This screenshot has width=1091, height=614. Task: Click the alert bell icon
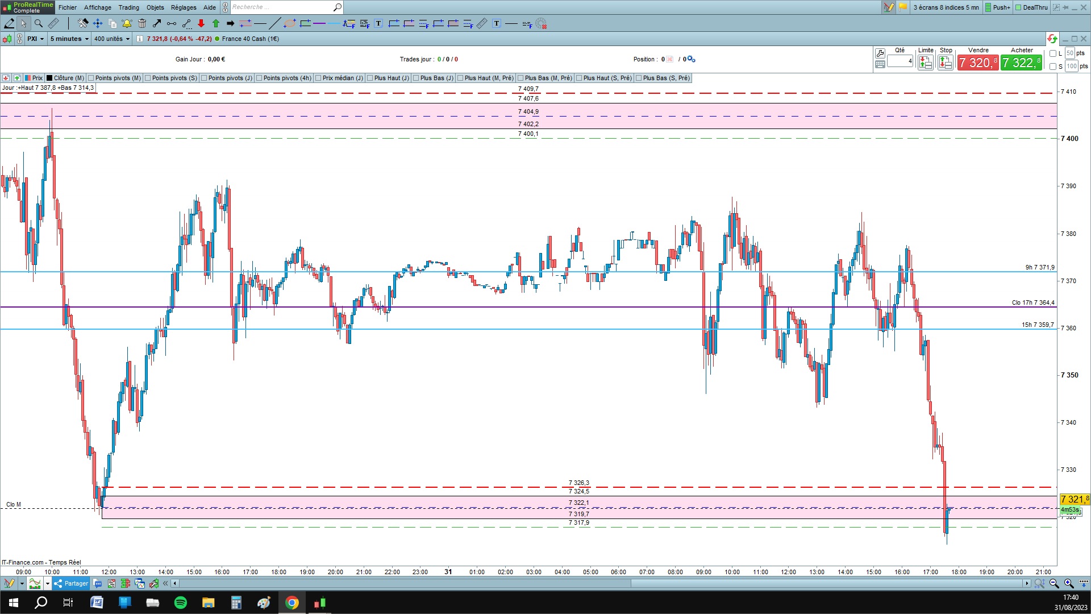tap(127, 23)
